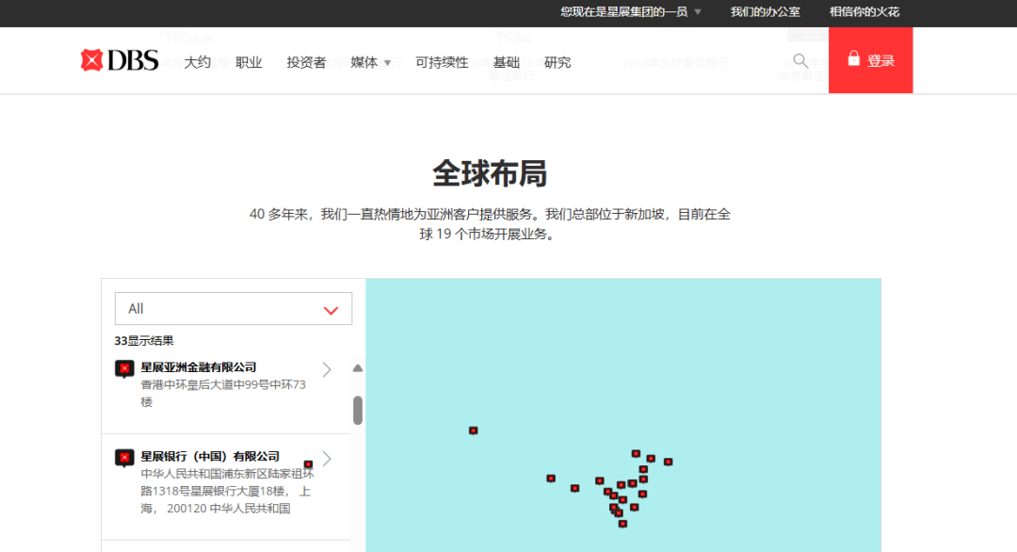This screenshot has height=552, width=1017.
Task: Open the 可持续性 menu item
Action: click(442, 62)
